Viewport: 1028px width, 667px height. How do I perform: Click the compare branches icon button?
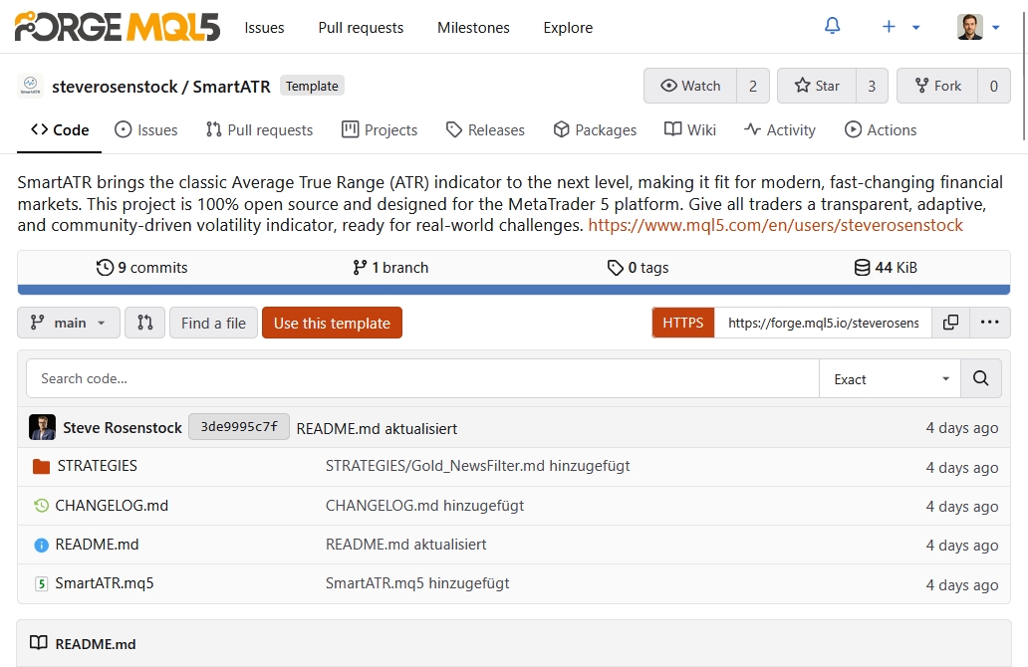144,323
